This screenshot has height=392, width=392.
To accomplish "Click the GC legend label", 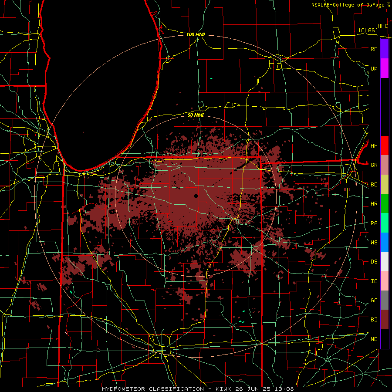I will coord(374,301).
